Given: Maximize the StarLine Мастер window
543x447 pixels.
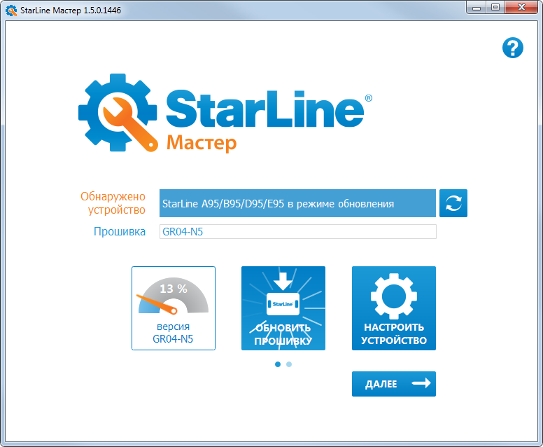Looking at the screenshot, I should click(x=495, y=8).
